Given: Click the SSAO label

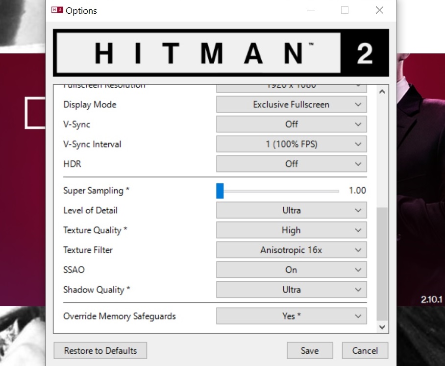Looking at the screenshot, I should [x=74, y=270].
